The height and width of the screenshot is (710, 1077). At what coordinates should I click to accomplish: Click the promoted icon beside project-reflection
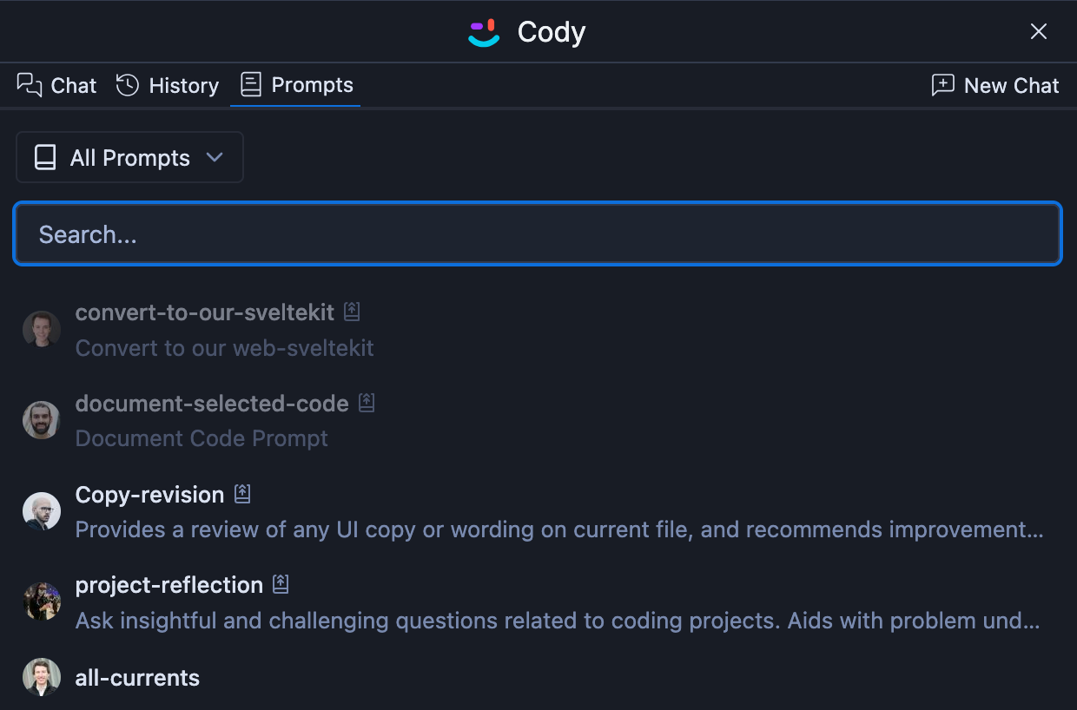[281, 584]
